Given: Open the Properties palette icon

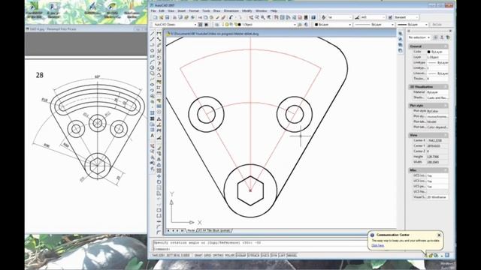Looking at the screenshot, I should pyautogui.click(x=277, y=17).
